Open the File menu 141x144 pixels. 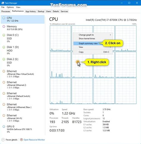pyautogui.click(x=3, y=7)
